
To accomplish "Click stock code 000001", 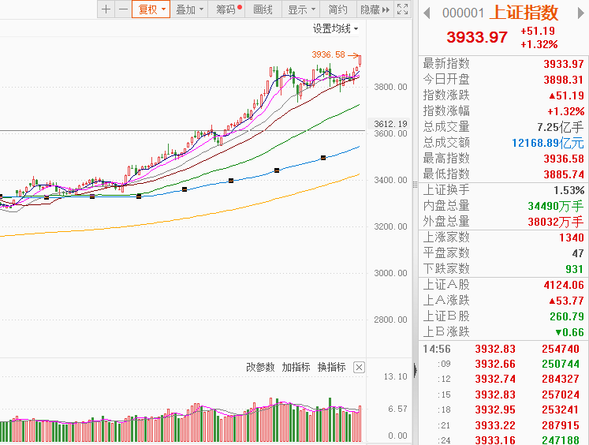I will (463, 13).
